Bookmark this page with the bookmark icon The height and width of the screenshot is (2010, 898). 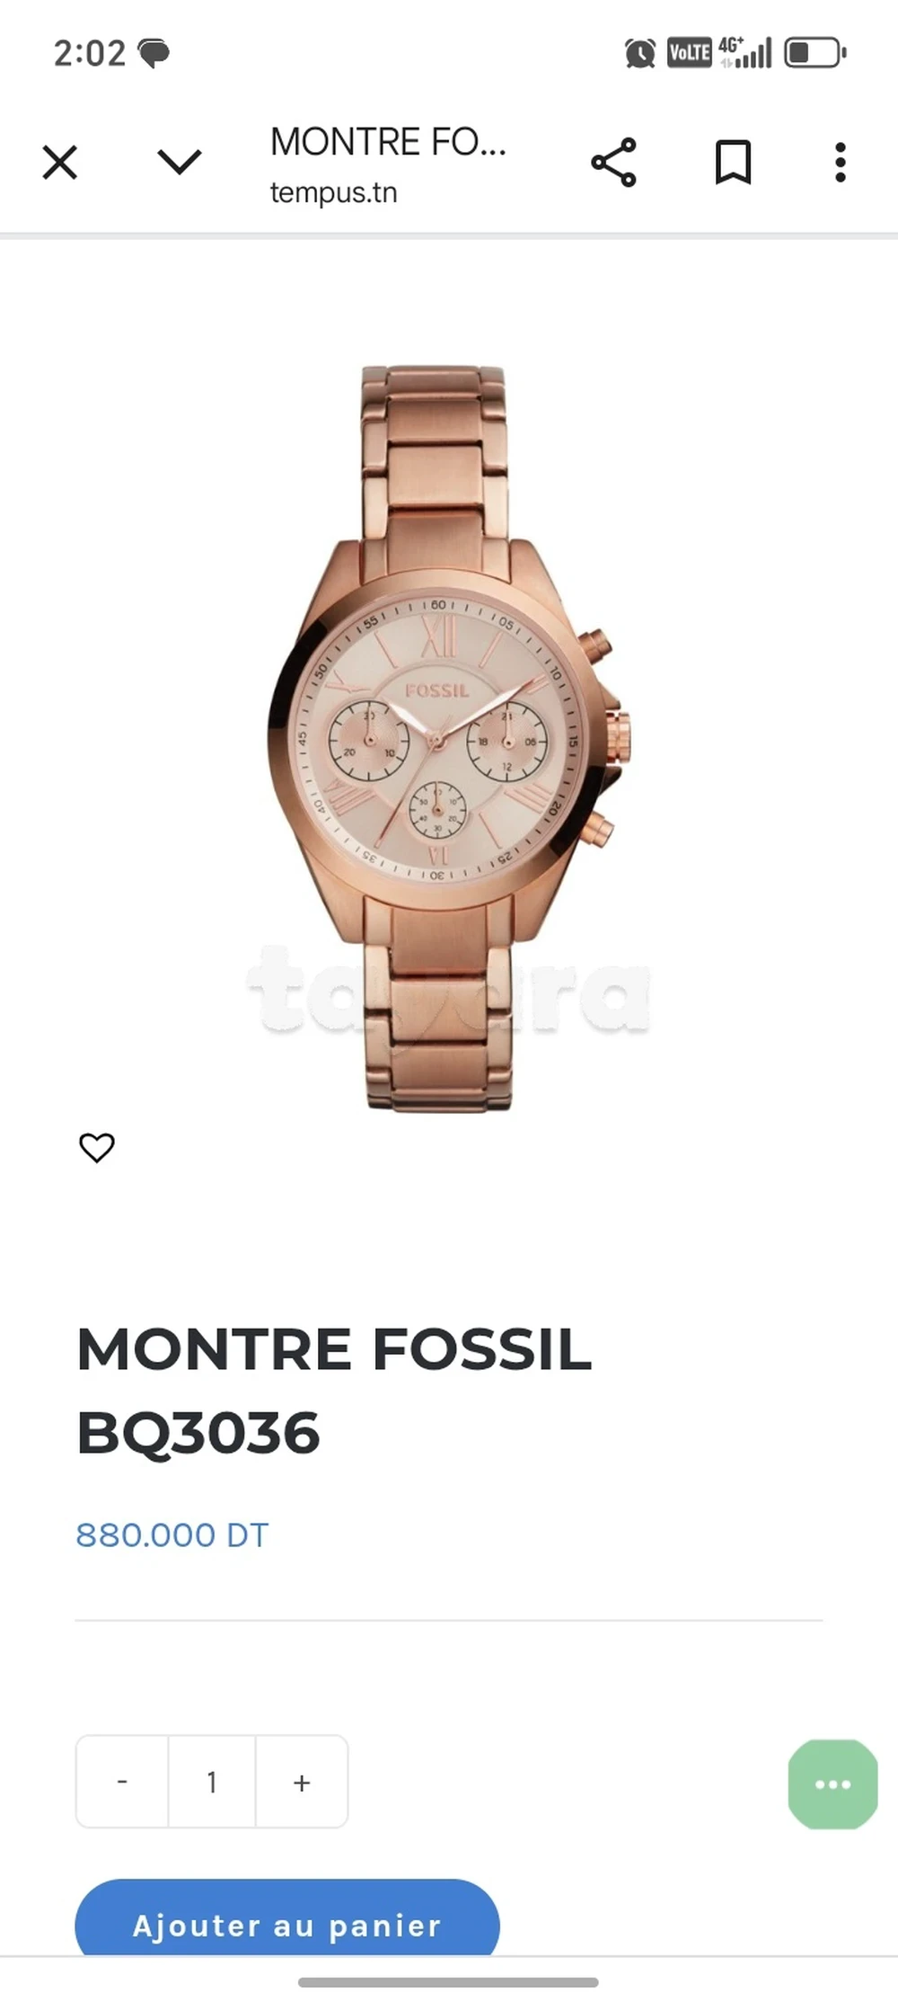click(733, 163)
